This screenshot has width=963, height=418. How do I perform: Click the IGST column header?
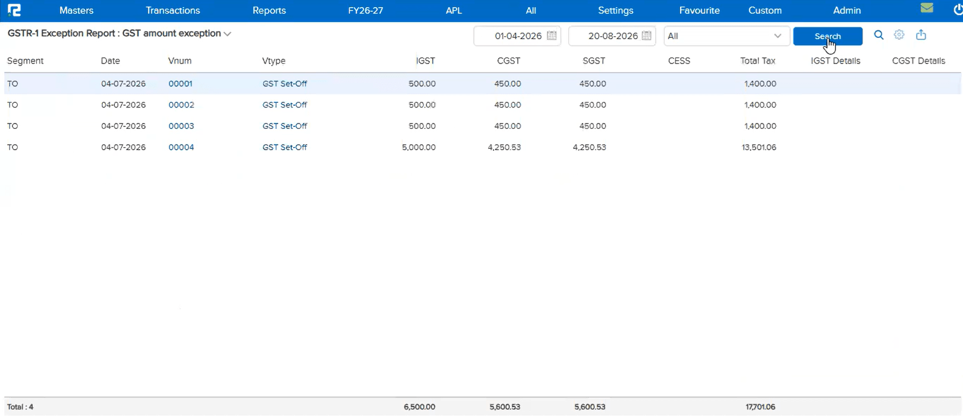[x=426, y=61]
